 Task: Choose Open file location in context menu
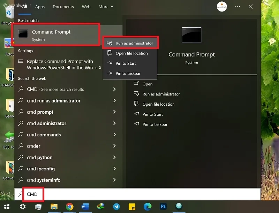(130, 53)
